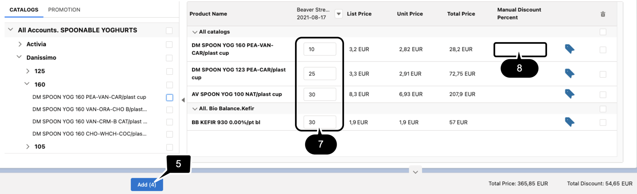The width and height of the screenshot is (637, 194).
Task: Click discount tag icon for BB KEFIR 930
Action: [570, 122]
